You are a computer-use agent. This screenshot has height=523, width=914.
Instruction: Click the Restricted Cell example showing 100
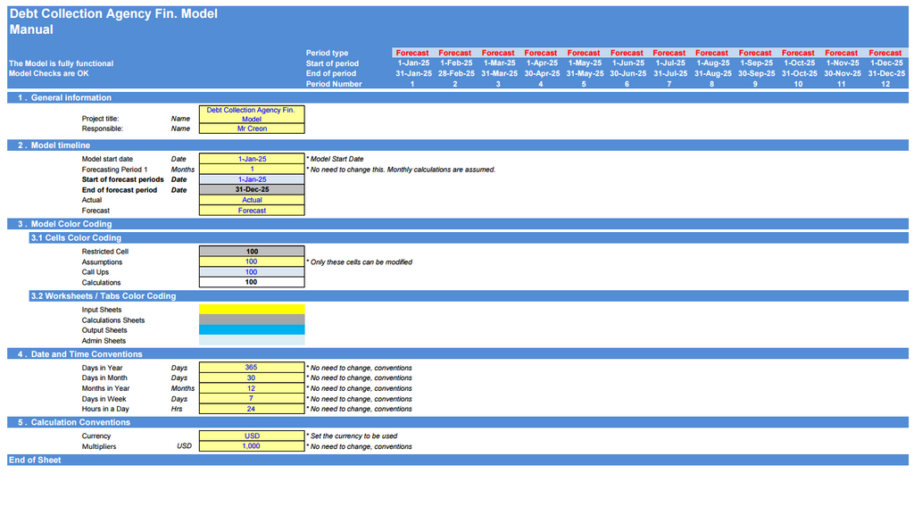click(252, 252)
